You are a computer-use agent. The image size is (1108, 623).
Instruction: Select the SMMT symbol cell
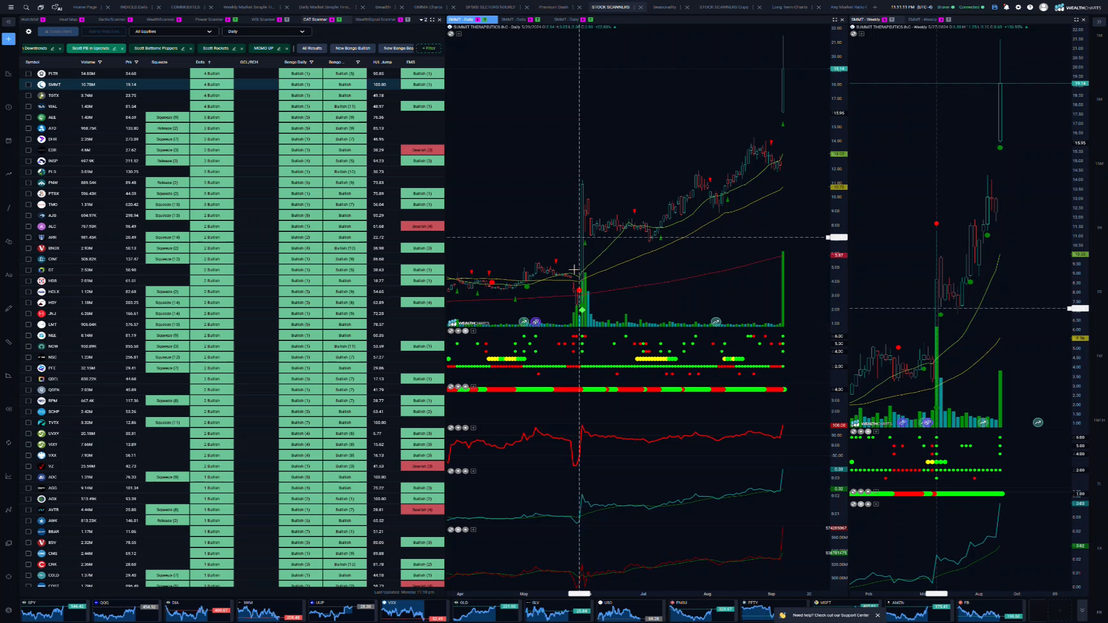[x=54, y=85]
